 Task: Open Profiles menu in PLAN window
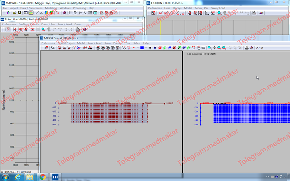(23, 24)
